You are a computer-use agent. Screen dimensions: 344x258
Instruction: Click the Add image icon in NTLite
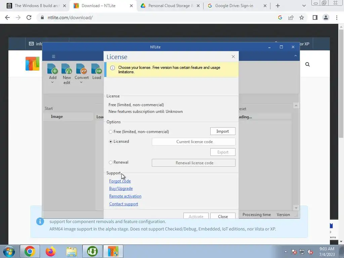point(53,69)
